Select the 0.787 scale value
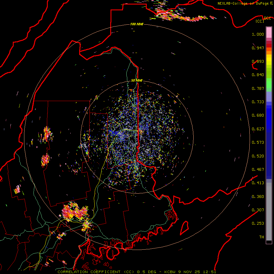274x274 pixels. (x=258, y=88)
